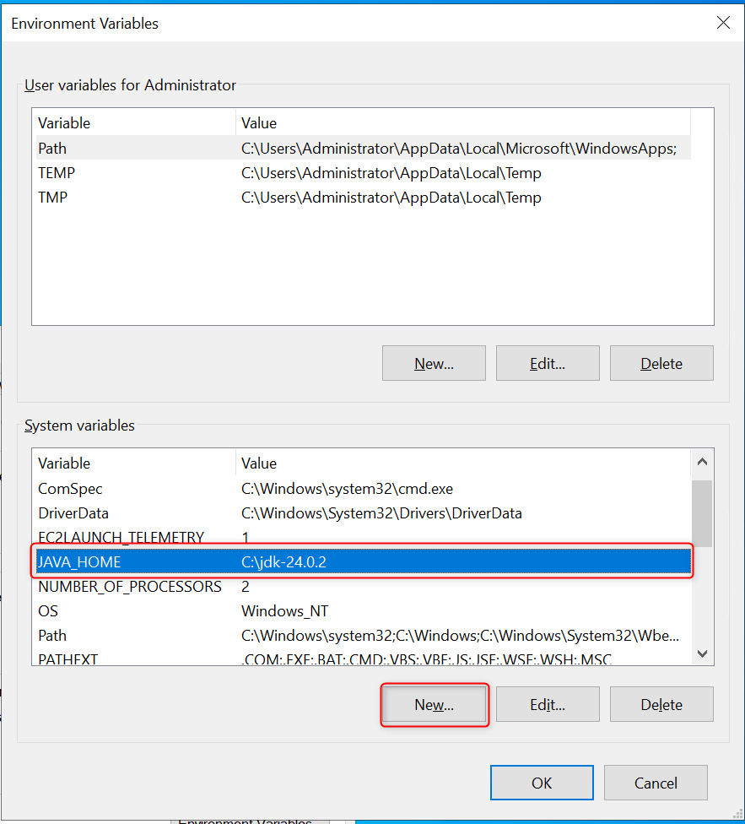Click the Windows_NT value cell
The height and width of the screenshot is (824, 745).
284,611
